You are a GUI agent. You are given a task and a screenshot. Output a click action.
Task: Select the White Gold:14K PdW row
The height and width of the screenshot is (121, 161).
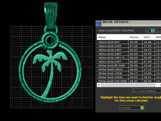pos(129,81)
